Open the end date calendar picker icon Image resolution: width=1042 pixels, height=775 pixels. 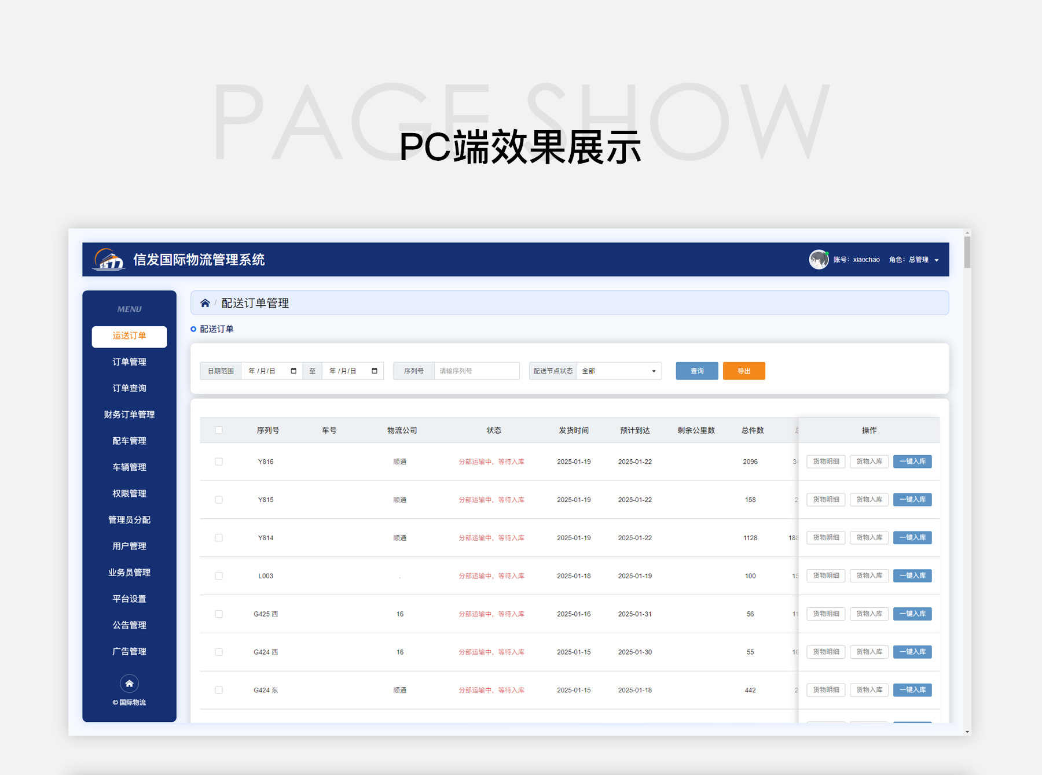point(375,371)
